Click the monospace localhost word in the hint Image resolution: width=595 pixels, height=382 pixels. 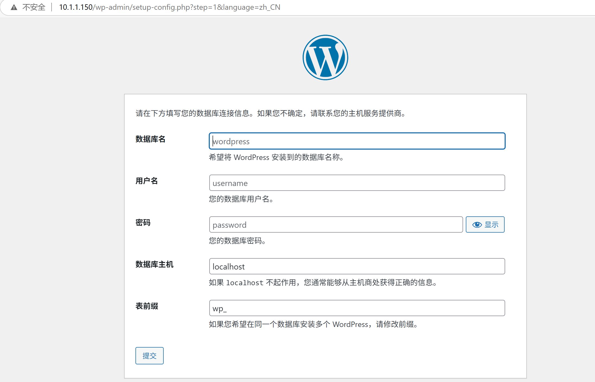tap(245, 283)
